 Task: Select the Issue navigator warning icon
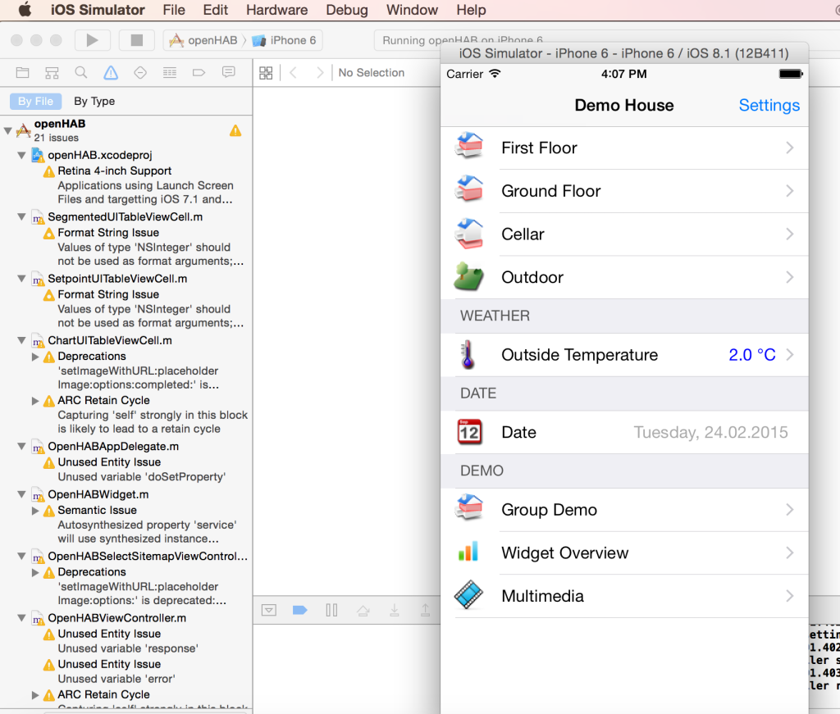(x=111, y=73)
